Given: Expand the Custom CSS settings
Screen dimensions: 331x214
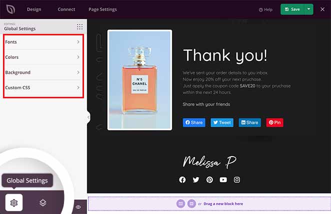Looking at the screenshot, I should click(42, 87).
